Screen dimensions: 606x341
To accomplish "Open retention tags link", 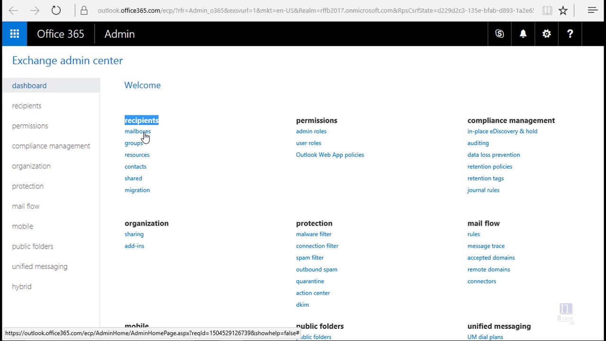I will [x=485, y=179].
